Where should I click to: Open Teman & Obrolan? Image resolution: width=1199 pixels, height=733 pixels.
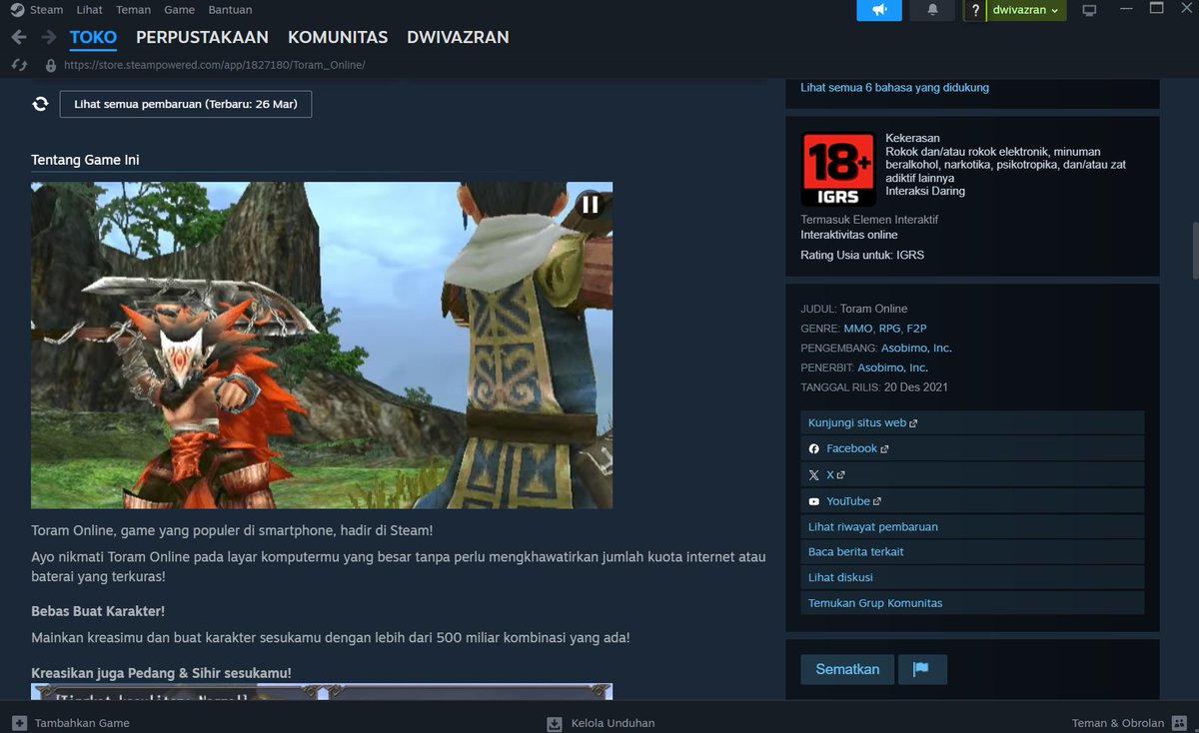[1118, 723]
